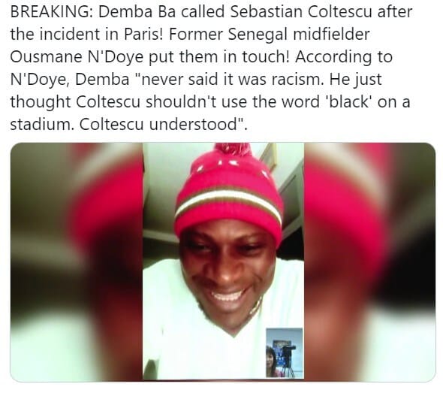
Task: Click the word Paris in the tweet
Action: click(x=143, y=35)
